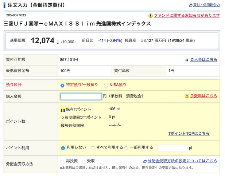Click the purchase unit value 1円
Image resolution: width=225 pixels, height=182 pixels.
click(x=171, y=71)
